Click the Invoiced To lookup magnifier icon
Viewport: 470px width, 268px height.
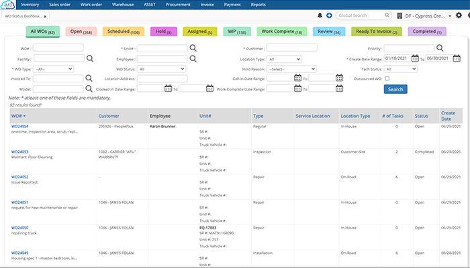coord(89,78)
